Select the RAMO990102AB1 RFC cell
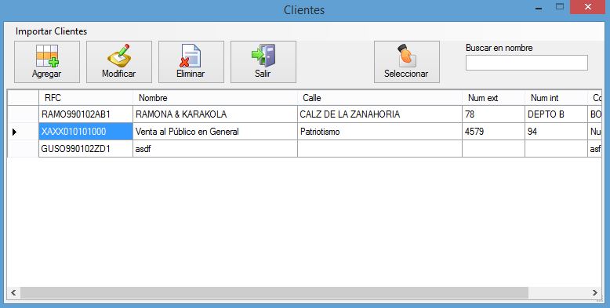 pyautogui.click(x=85, y=114)
